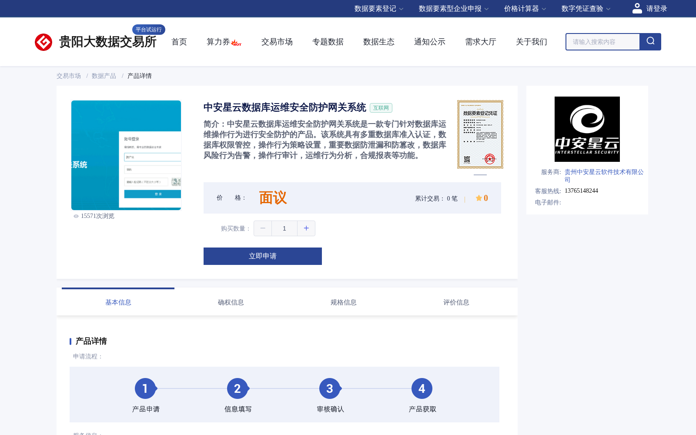This screenshot has height=435, width=696.
Task: Open the 交易市场 nav item
Action: point(277,42)
